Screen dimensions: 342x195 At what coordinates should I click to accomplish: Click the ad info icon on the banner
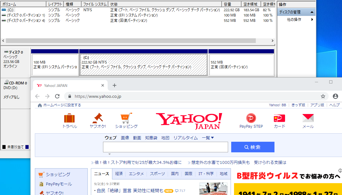(x=340, y=170)
